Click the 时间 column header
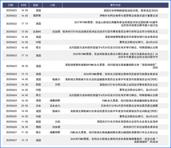 point(24,5)
